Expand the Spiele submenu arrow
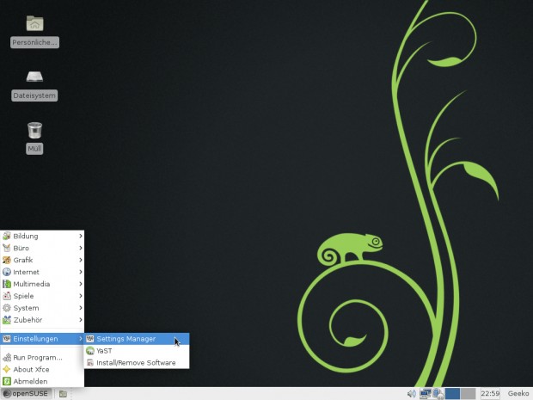533x400 pixels. click(81, 296)
